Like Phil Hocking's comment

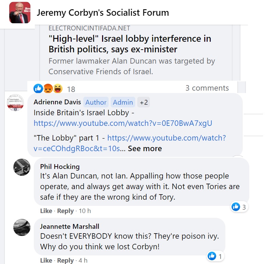(46, 211)
